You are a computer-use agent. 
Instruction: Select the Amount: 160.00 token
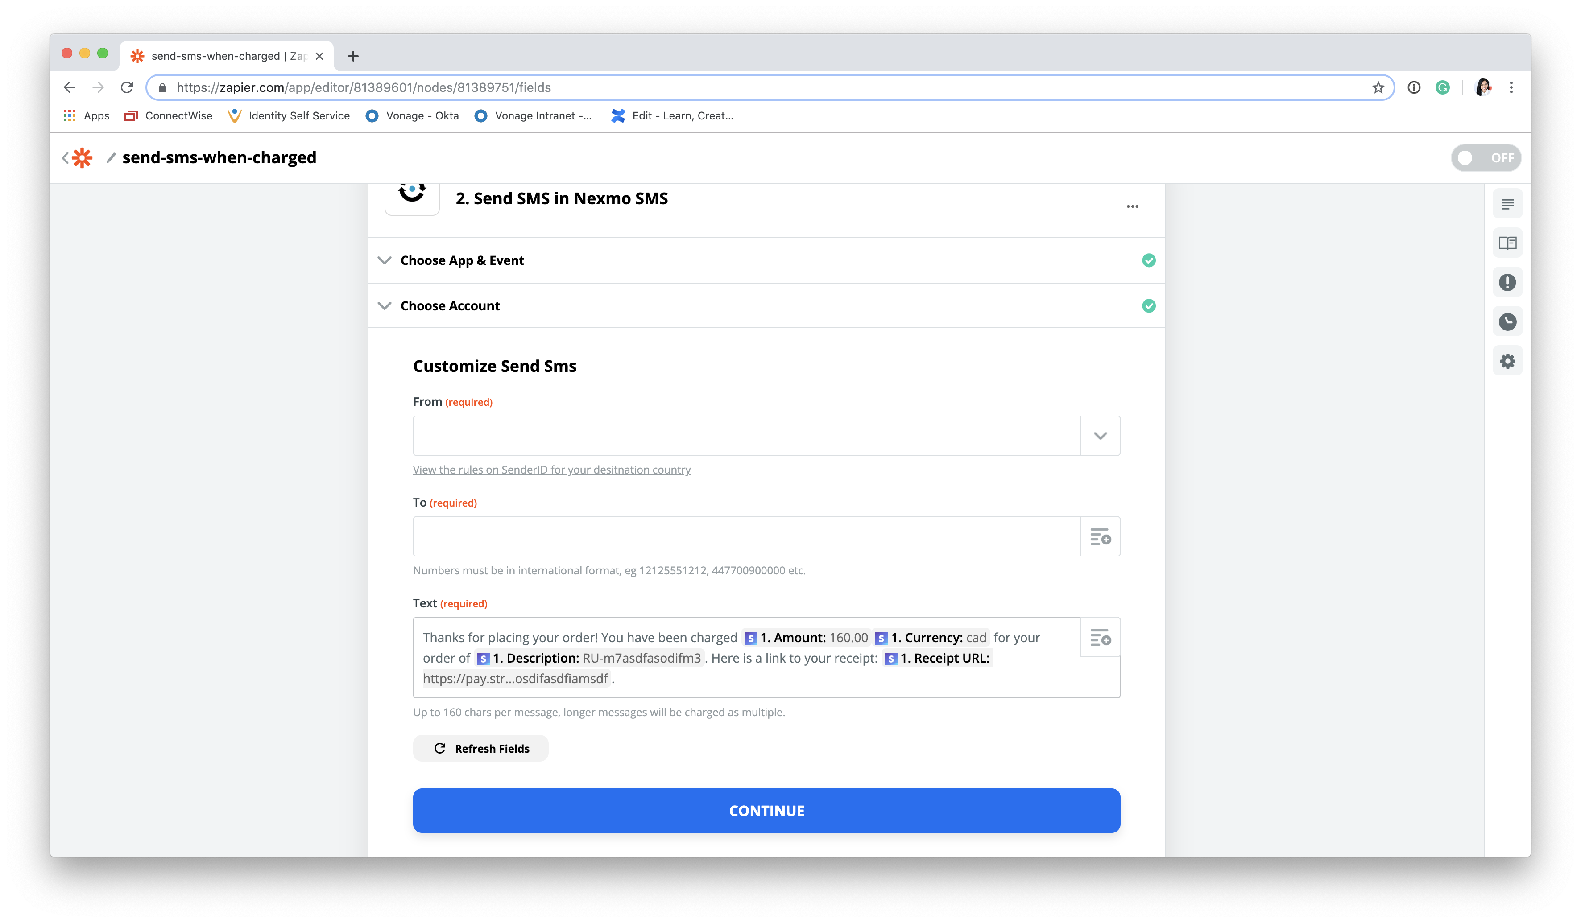(807, 638)
